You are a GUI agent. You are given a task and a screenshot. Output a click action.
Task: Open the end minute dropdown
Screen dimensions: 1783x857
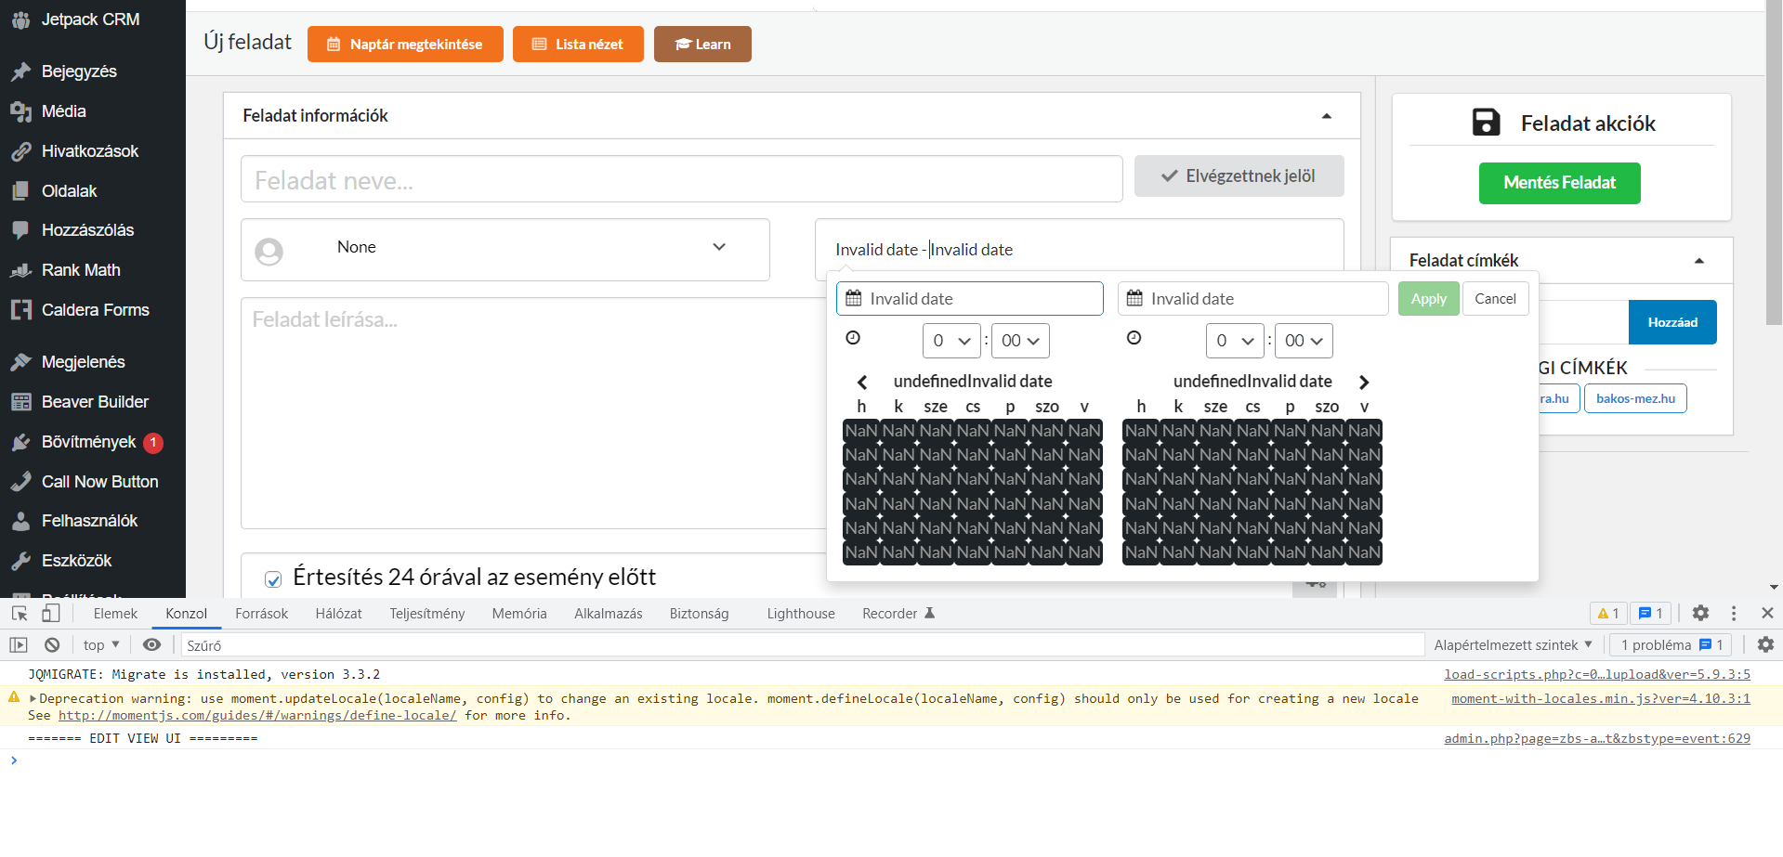click(x=1304, y=341)
